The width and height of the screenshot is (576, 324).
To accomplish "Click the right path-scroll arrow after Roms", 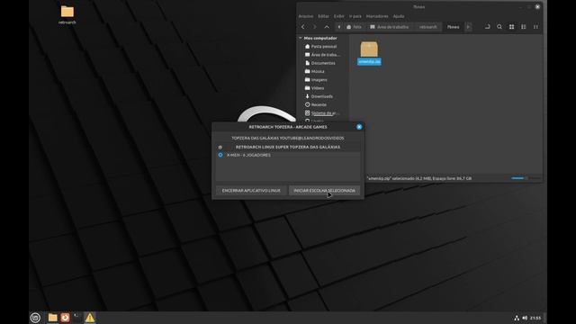I will pyautogui.click(x=468, y=27).
